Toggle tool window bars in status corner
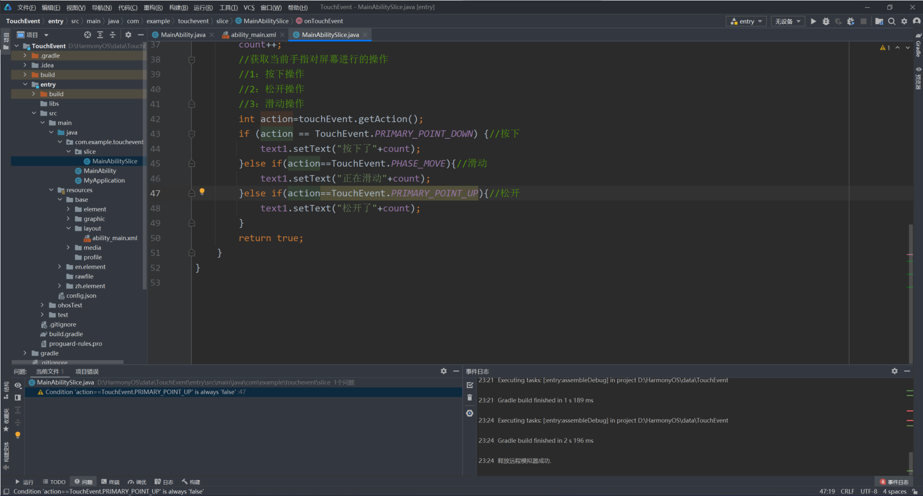 point(6,491)
